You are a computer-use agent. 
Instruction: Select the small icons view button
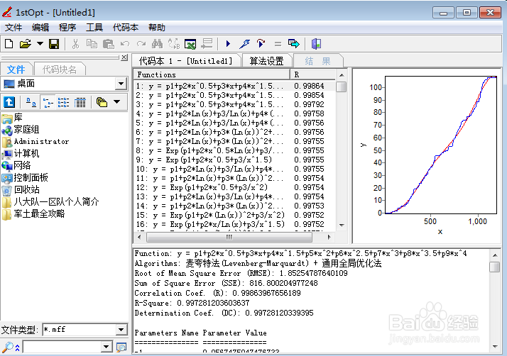48,102
